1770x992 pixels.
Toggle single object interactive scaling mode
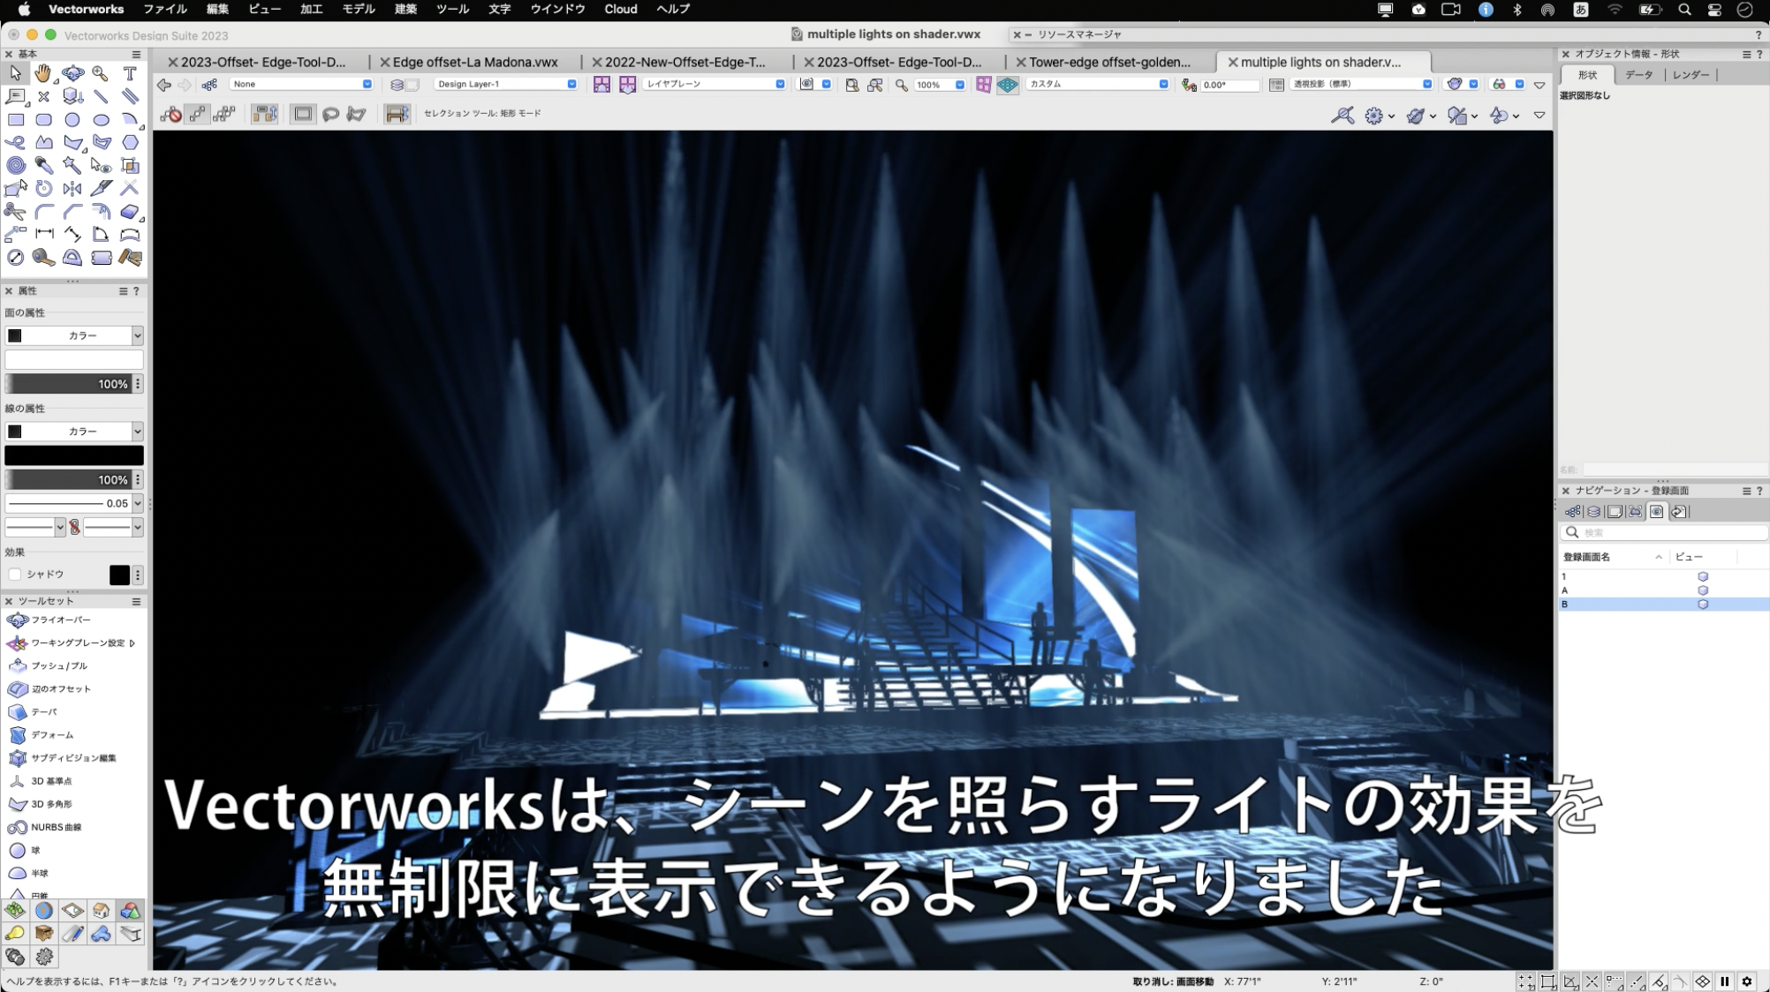click(198, 114)
